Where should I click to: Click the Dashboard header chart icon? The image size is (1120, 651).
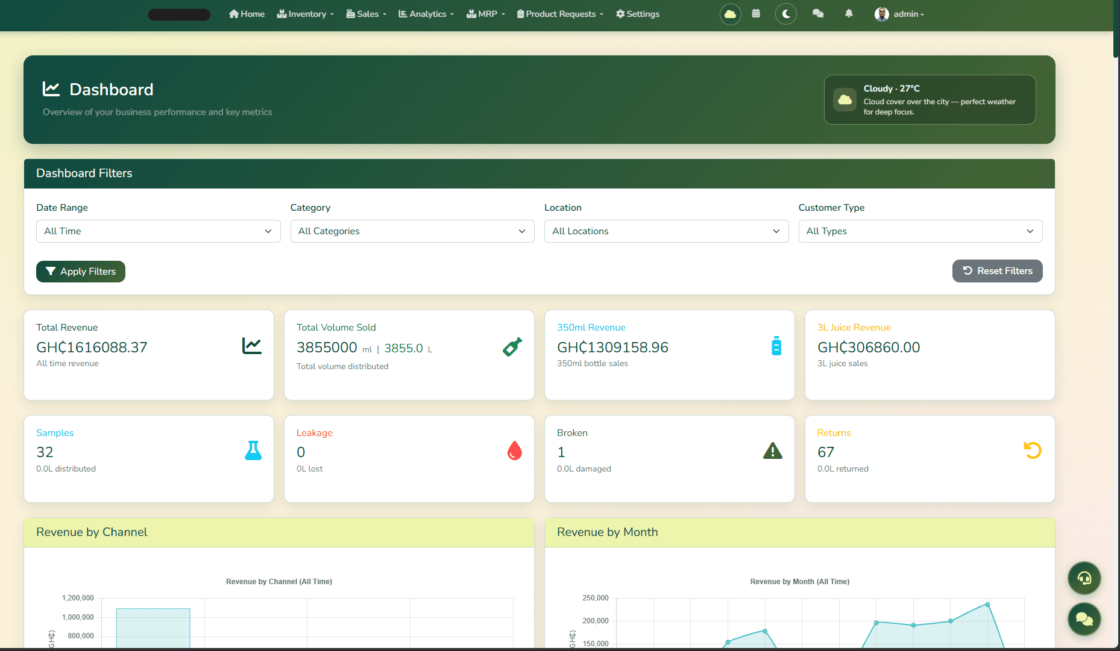pos(51,89)
